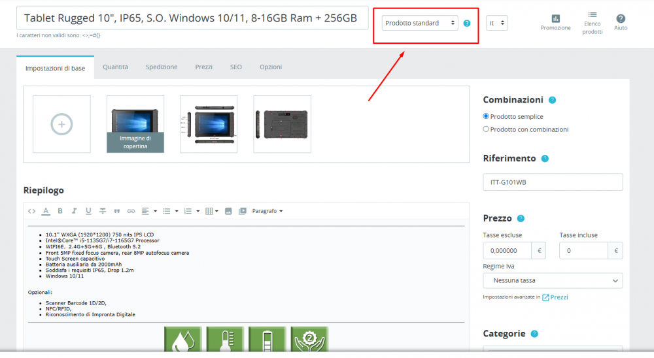
Task: Add new image with plus tile
Action: 61,124
